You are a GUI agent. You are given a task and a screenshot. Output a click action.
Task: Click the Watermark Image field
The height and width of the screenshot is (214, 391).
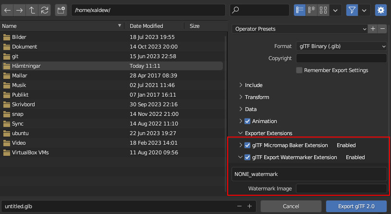[x=342, y=189]
